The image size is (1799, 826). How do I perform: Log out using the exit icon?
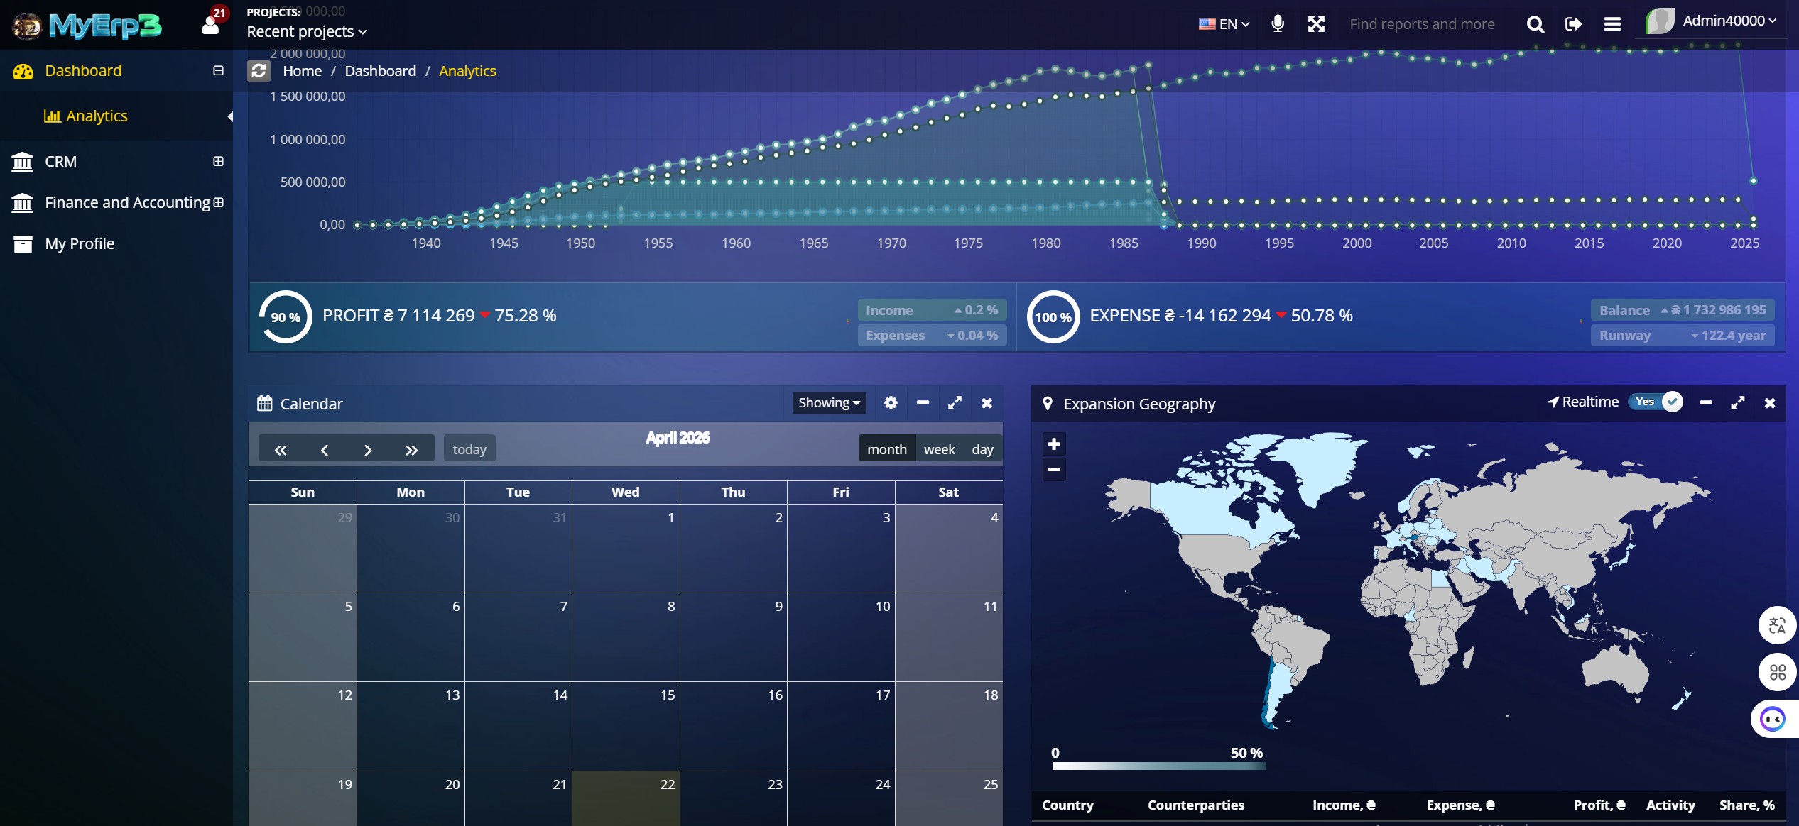(x=1573, y=23)
